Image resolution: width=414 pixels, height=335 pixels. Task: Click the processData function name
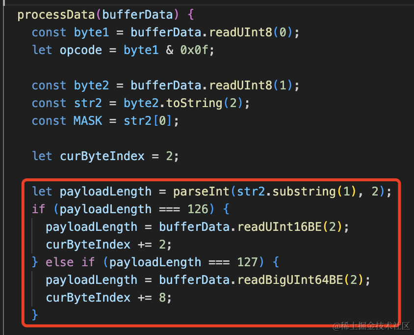55,15
